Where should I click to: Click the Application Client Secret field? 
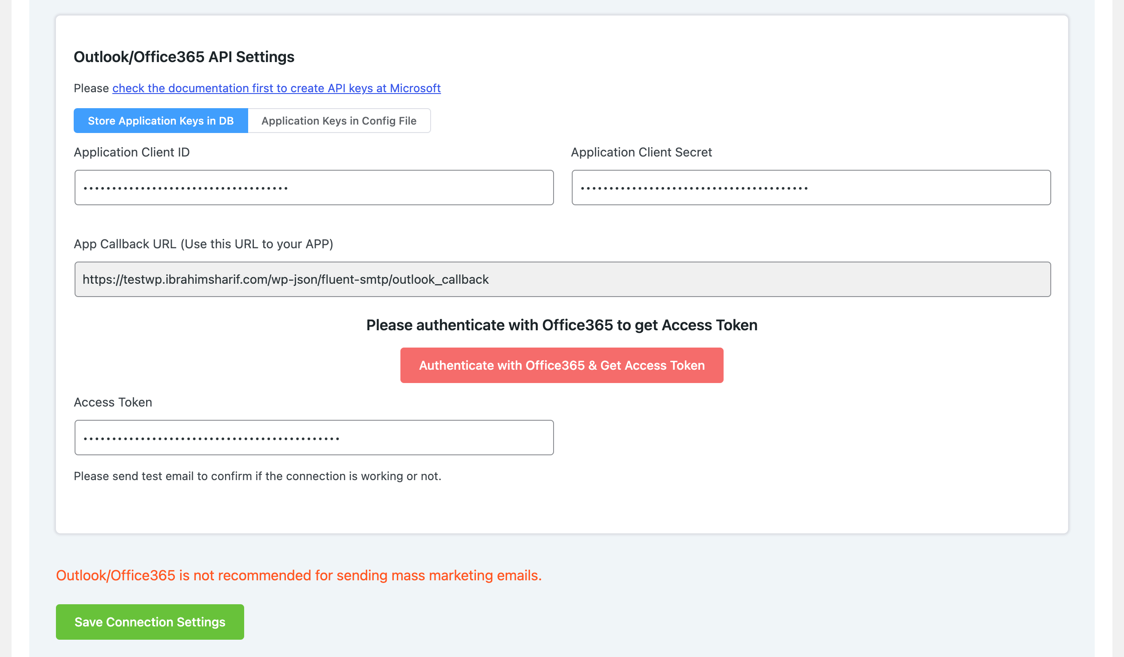tap(811, 188)
